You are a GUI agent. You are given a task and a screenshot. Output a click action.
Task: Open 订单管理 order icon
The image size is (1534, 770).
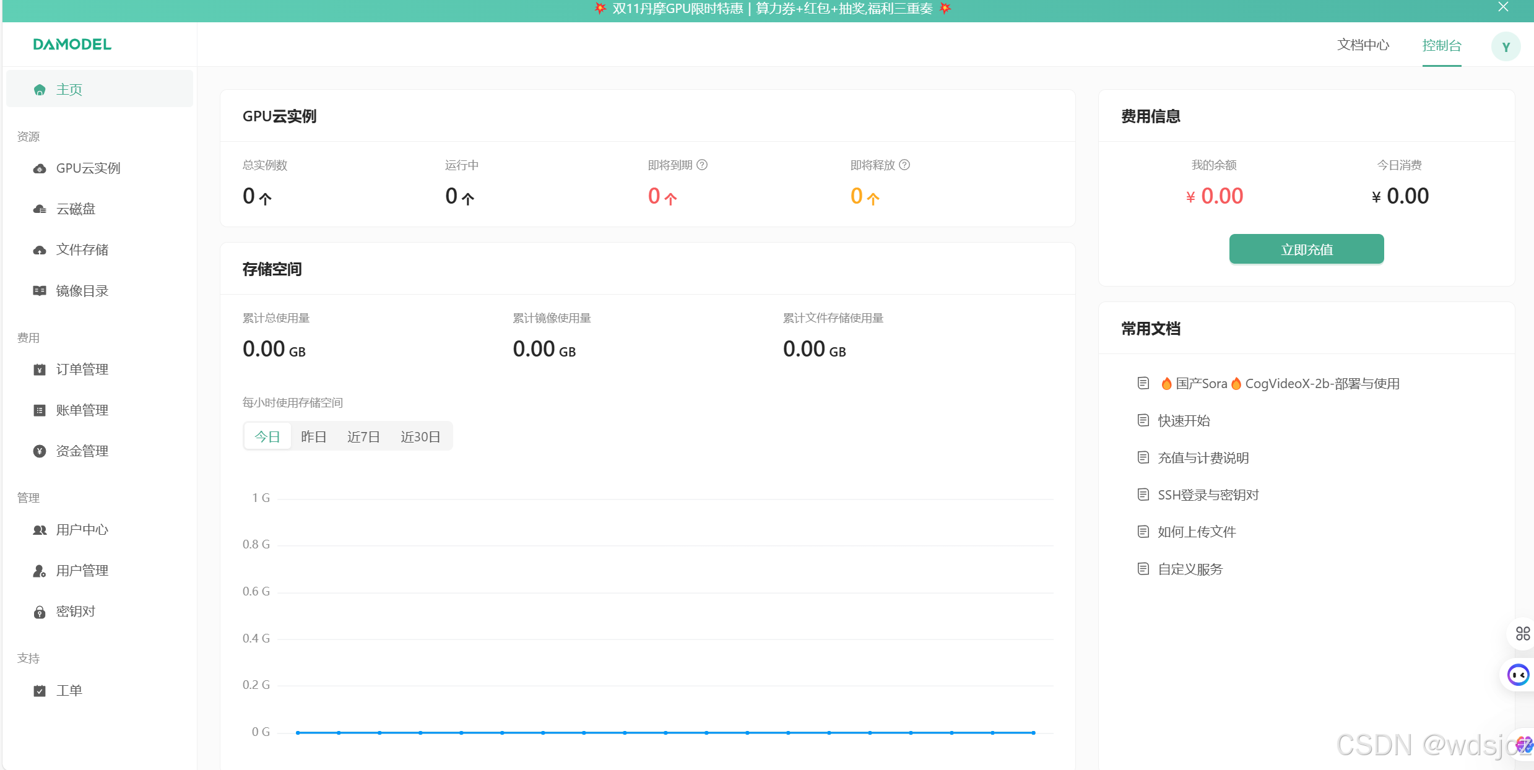click(40, 370)
